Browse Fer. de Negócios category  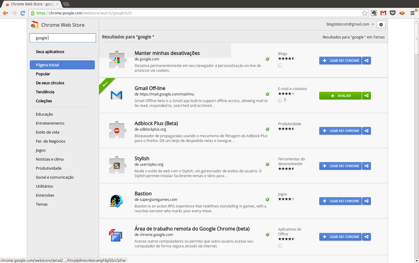point(51,141)
